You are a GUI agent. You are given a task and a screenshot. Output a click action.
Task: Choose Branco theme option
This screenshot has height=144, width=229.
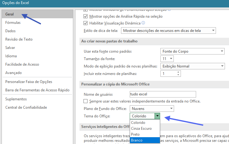[145, 140]
